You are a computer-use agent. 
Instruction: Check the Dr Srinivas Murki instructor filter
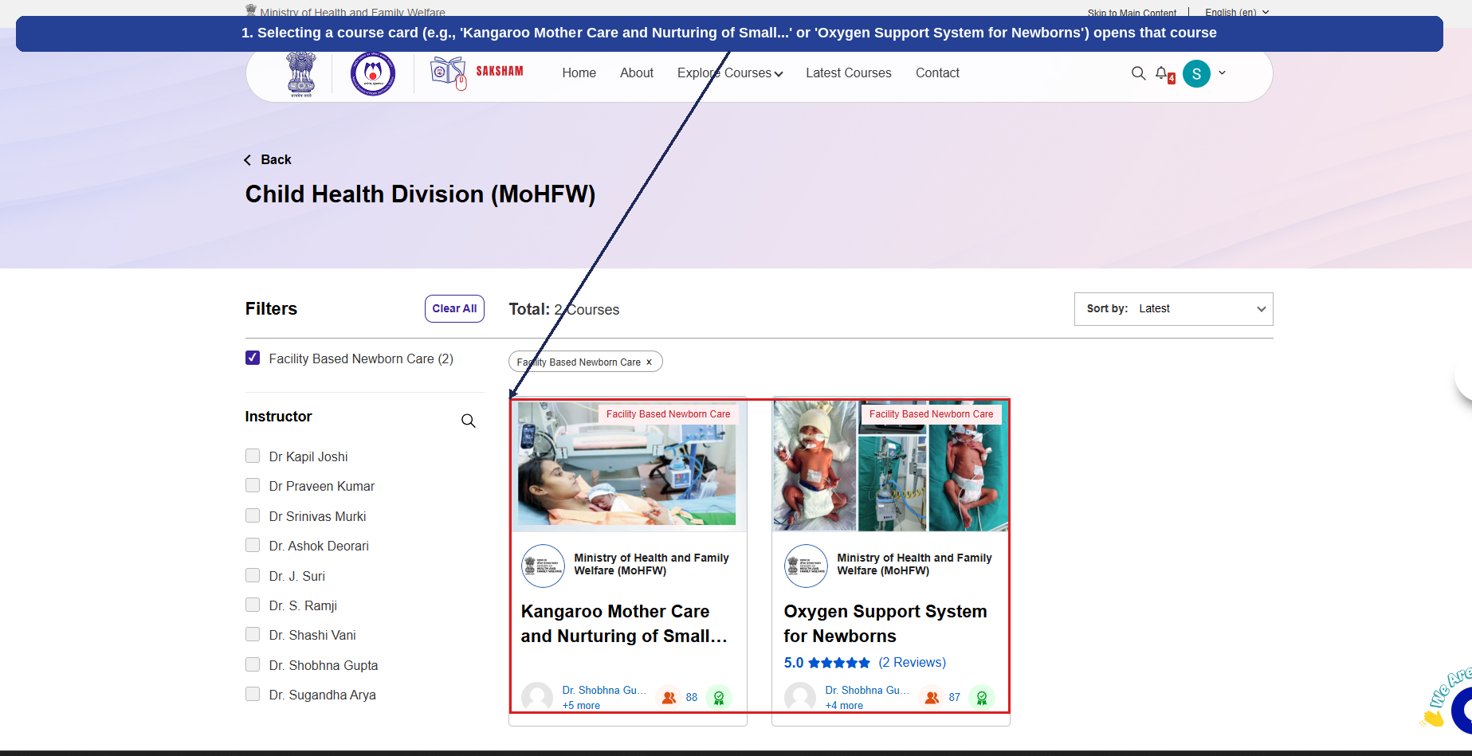point(253,515)
